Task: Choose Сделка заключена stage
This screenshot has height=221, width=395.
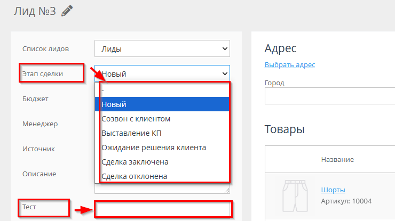Action: [162, 161]
